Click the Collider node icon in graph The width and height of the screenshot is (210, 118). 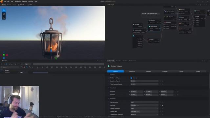[x=149, y=40]
